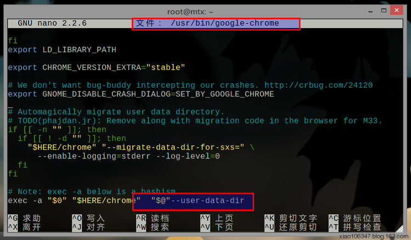
Task: Click the ^K 剪切文字 cut text shortcut
Action: [291, 218]
